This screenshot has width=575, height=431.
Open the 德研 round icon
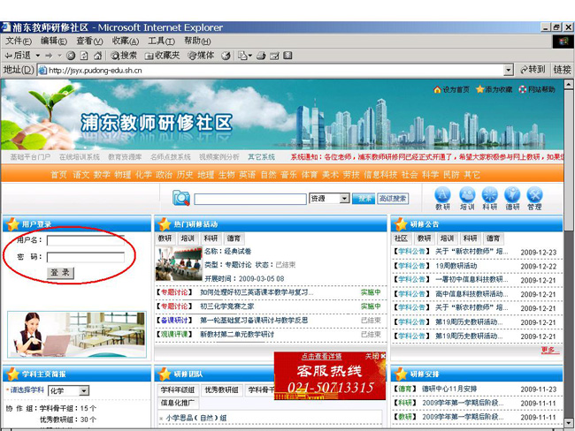point(512,199)
